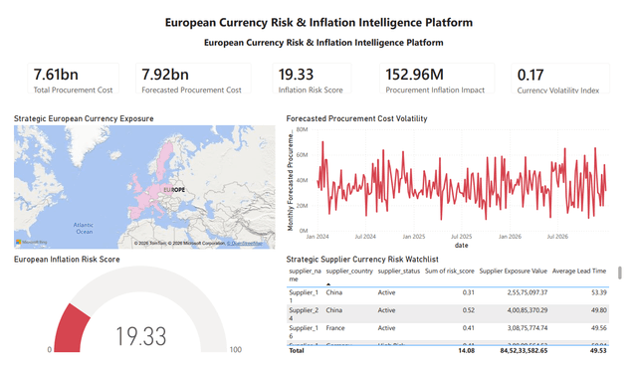Viewport: 637px width, 368px height.
Task: Click risk score value 0.31
Action: tap(468, 292)
